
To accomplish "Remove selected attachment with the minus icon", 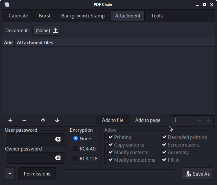I will point(24,120).
